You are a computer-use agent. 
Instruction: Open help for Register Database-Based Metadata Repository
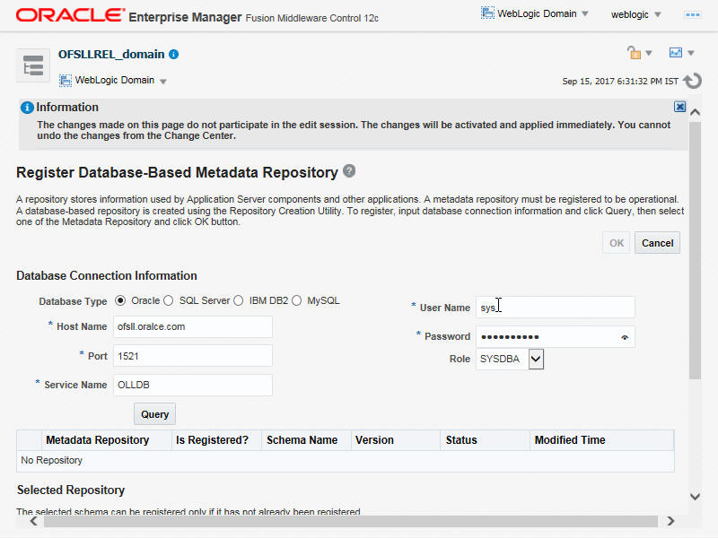(349, 170)
